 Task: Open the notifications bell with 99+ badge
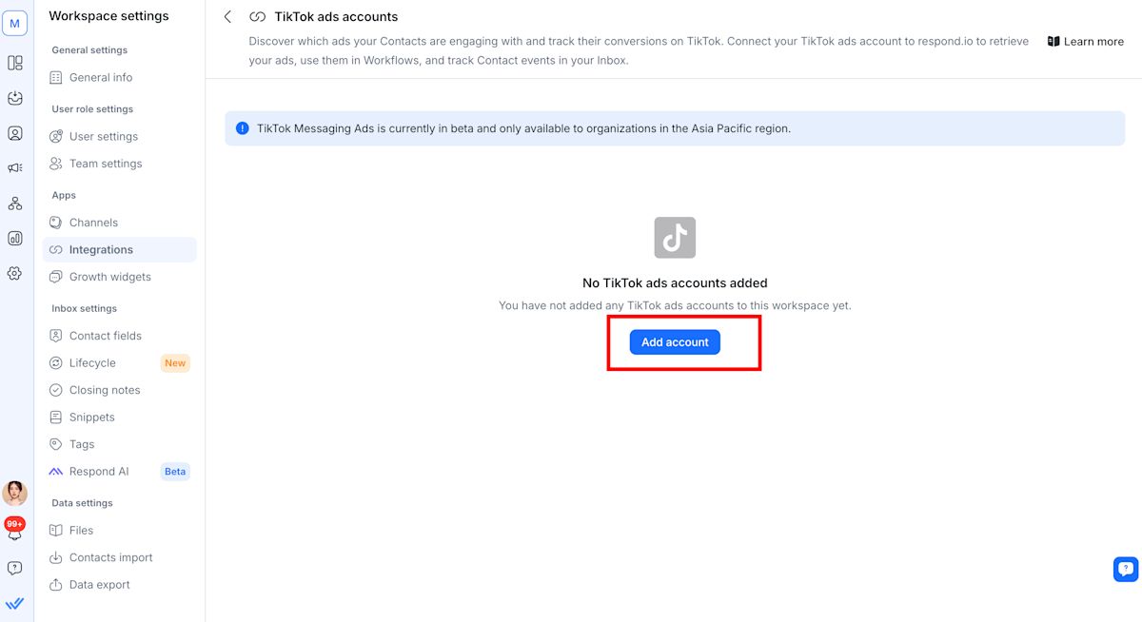(x=15, y=531)
